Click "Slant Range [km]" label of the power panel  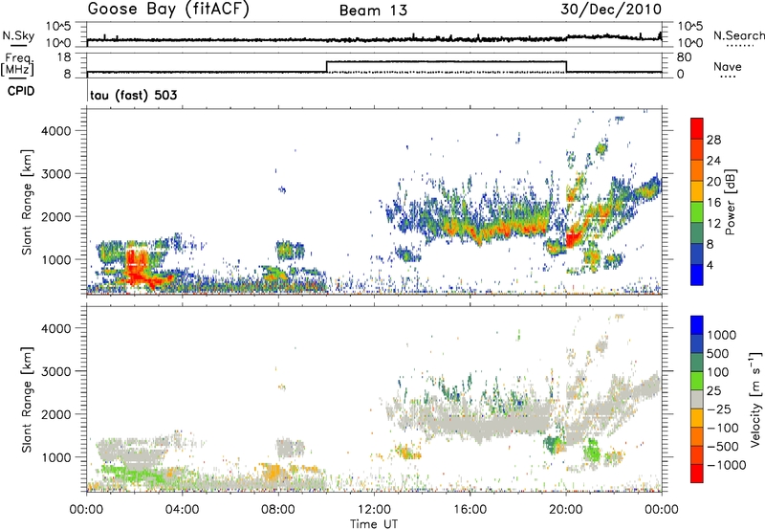click(27, 202)
